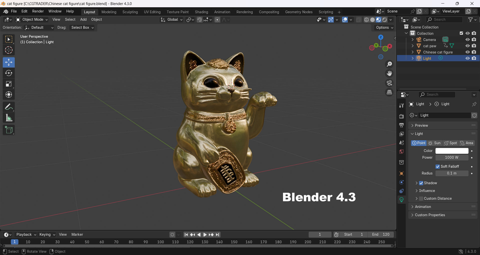The image size is (480, 255).
Task: Open the Orientation Default dropdown
Action: pyautogui.click(x=39, y=27)
